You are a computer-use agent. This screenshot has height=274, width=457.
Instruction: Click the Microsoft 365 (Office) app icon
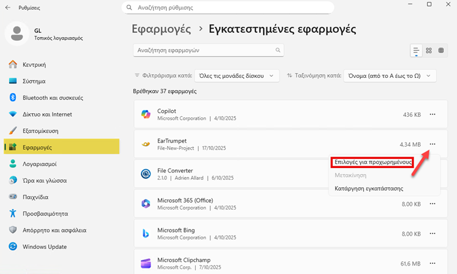click(146, 204)
